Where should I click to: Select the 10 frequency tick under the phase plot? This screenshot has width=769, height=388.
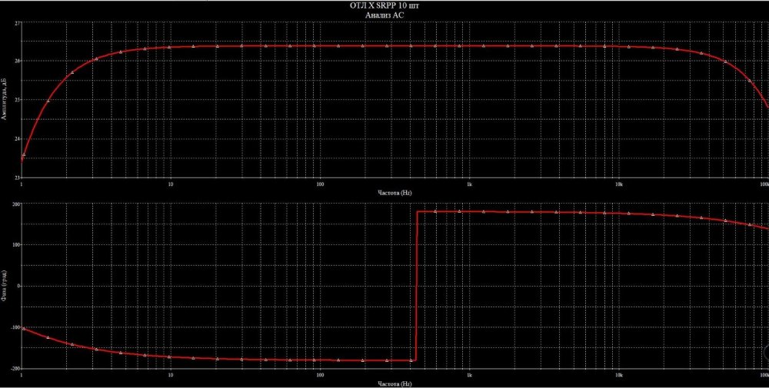170,375
